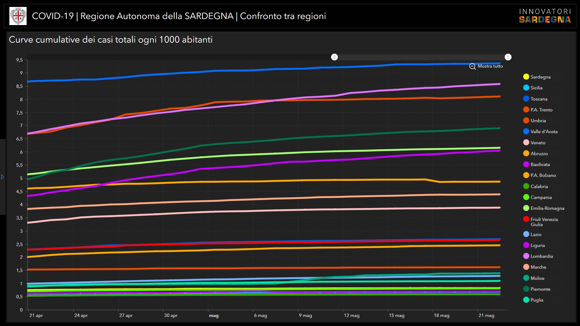Toggle the Sardegna series in the legend

pos(526,77)
